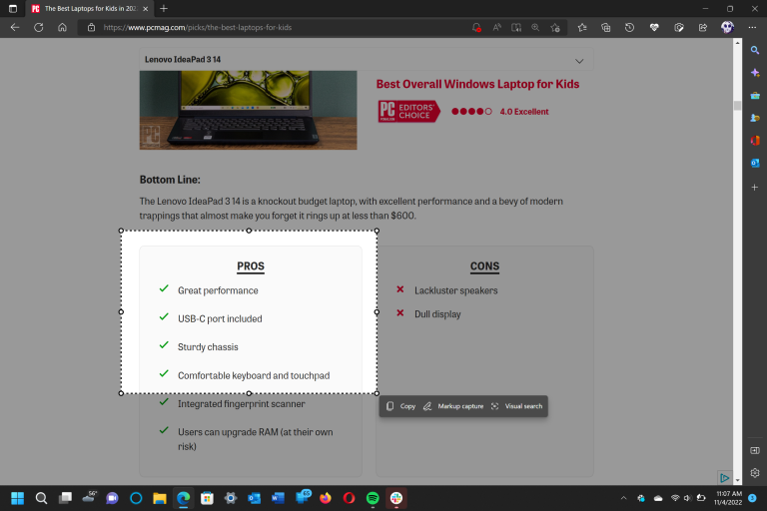The width and height of the screenshot is (767, 511).
Task: Click 'Lackluster speakers' con item
Action: 455,290
